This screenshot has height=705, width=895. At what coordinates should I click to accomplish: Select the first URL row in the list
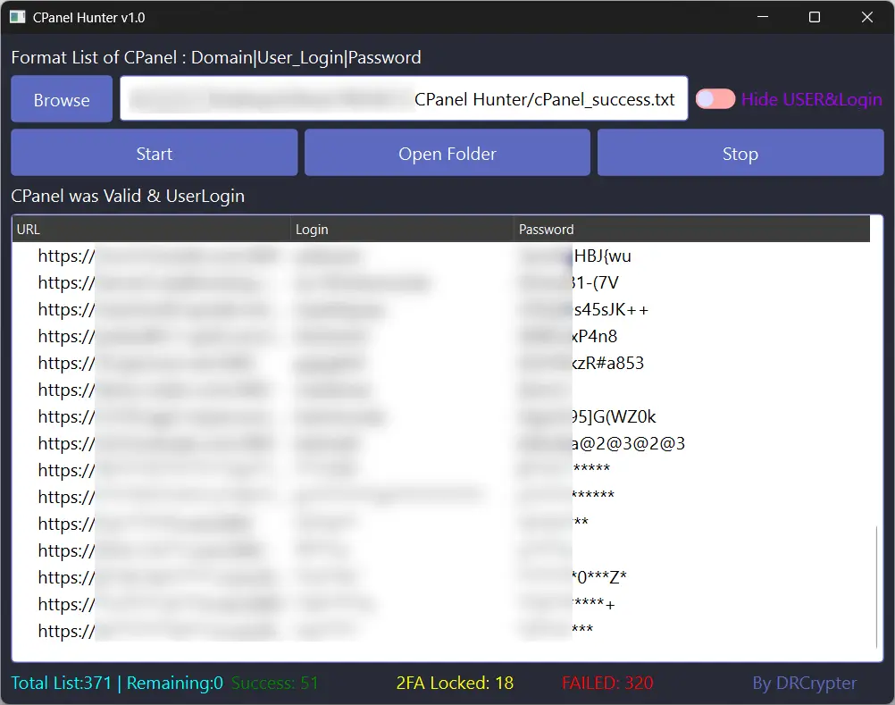coord(268,255)
